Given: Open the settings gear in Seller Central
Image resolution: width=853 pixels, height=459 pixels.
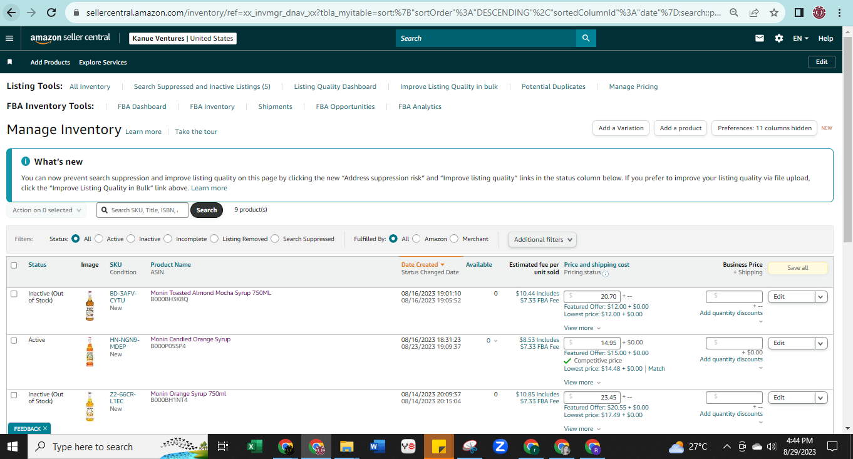Looking at the screenshot, I should tap(779, 38).
